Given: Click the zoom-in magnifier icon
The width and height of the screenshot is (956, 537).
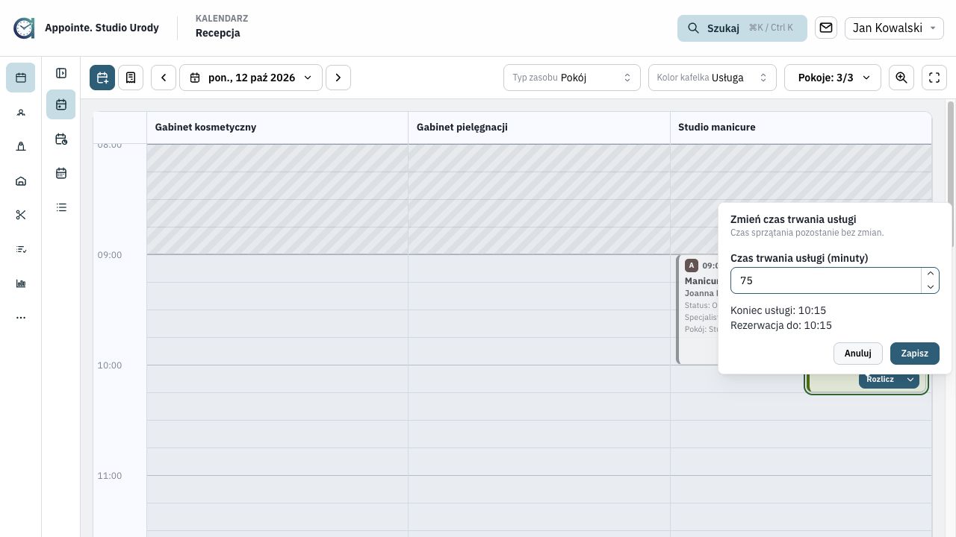Looking at the screenshot, I should tap(901, 78).
